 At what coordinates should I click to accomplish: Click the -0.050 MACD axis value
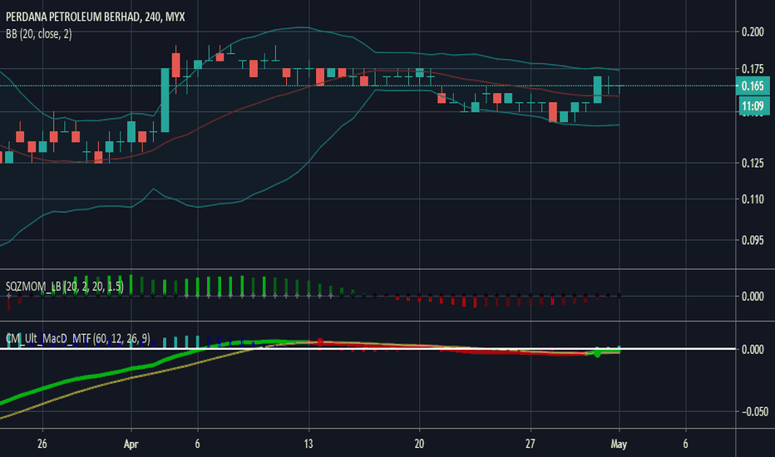pos(754,412)
